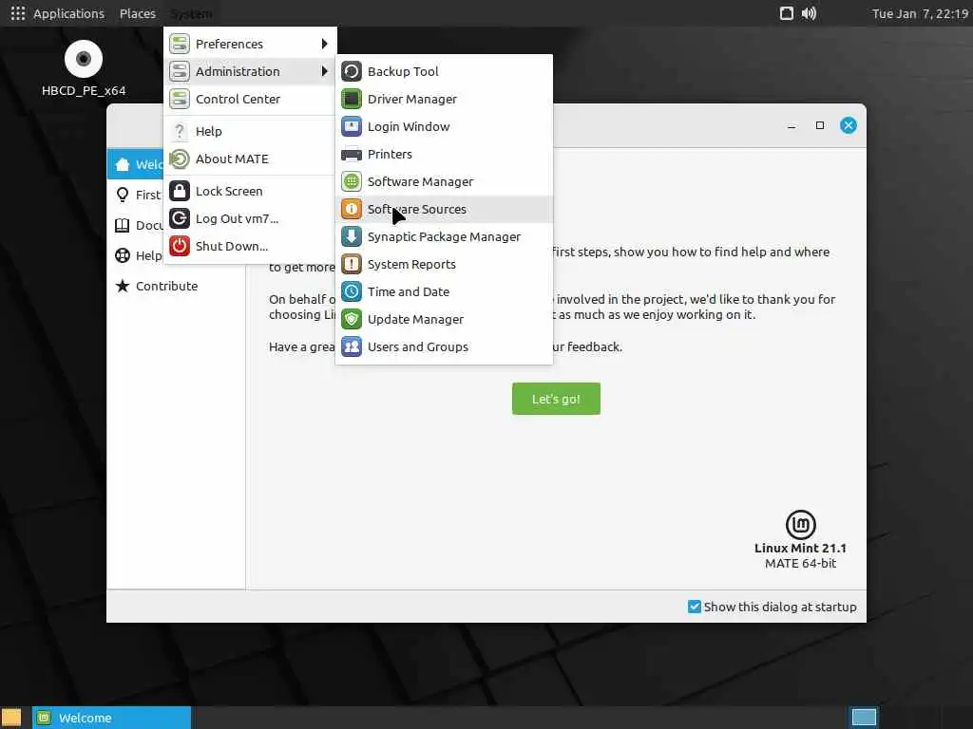
Task: Select Control Center menu entry
Action: point(250,99)
